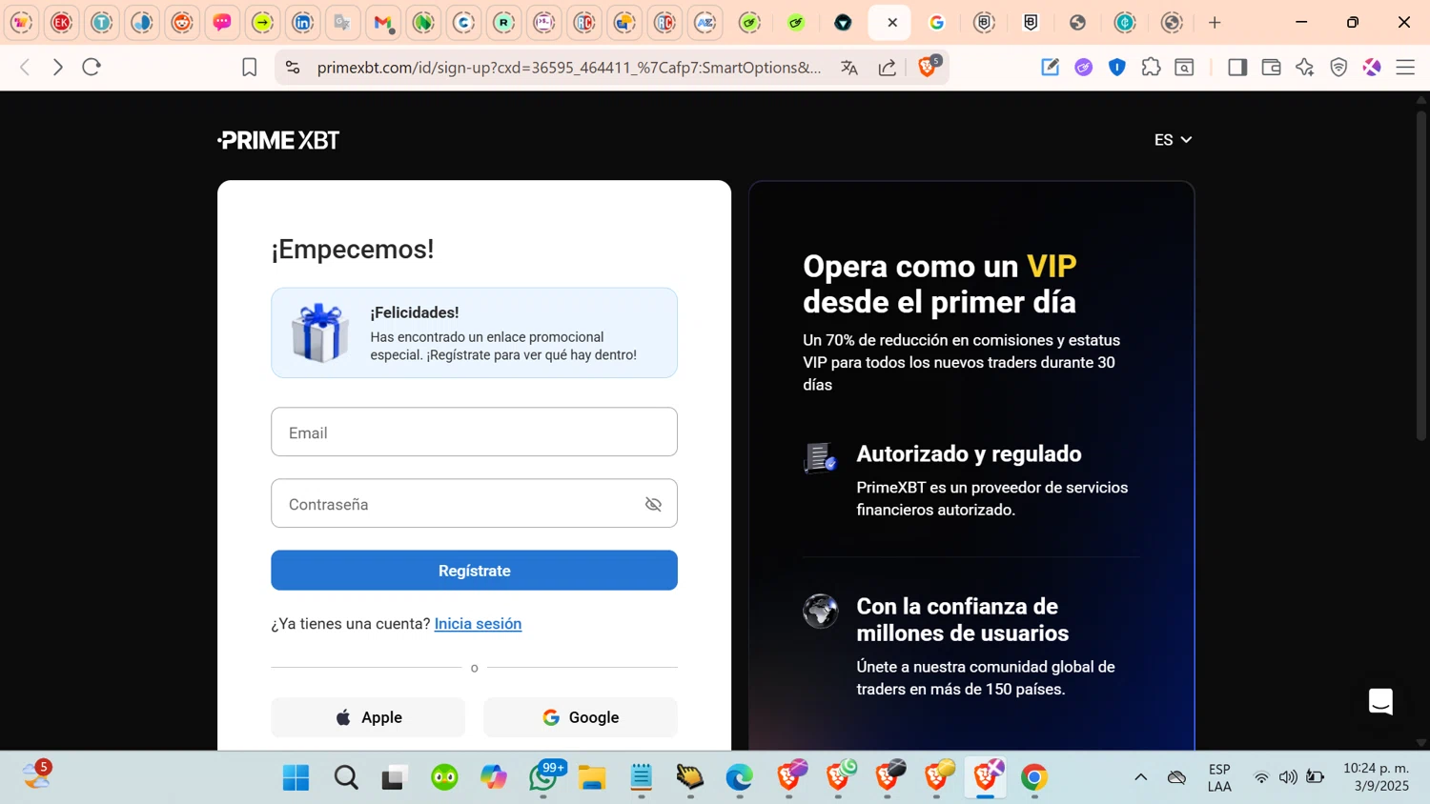
Task: Sign up with the Apple button
Action: tap(368, 717)
